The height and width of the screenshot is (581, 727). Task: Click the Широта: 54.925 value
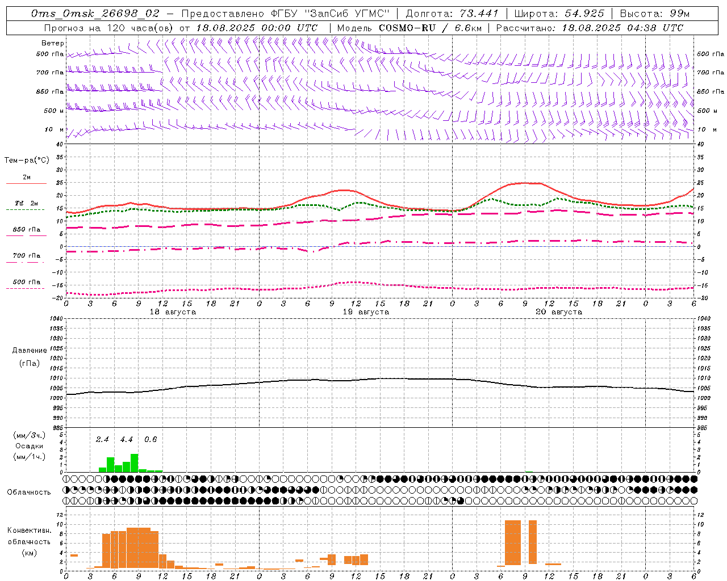(x=559, y=13)
